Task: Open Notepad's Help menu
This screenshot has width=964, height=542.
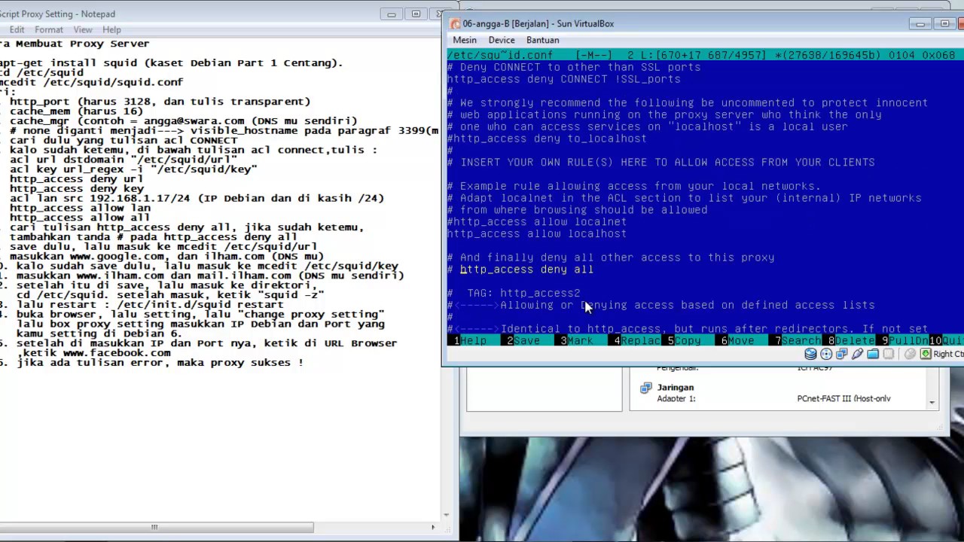Action: point(111,29)
